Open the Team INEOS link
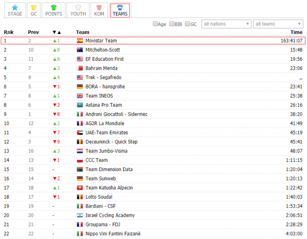 coord(99,96)
